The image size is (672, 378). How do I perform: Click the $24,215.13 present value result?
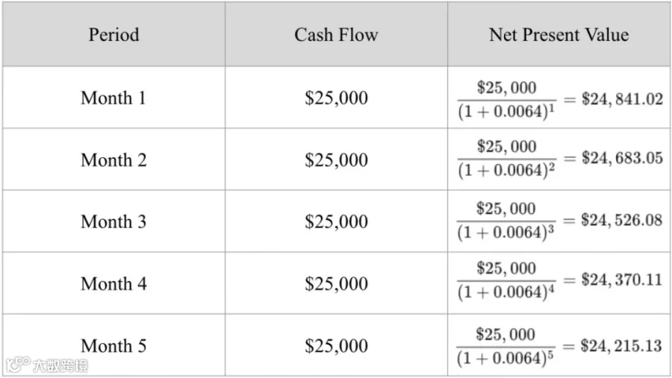click(621, 346)
